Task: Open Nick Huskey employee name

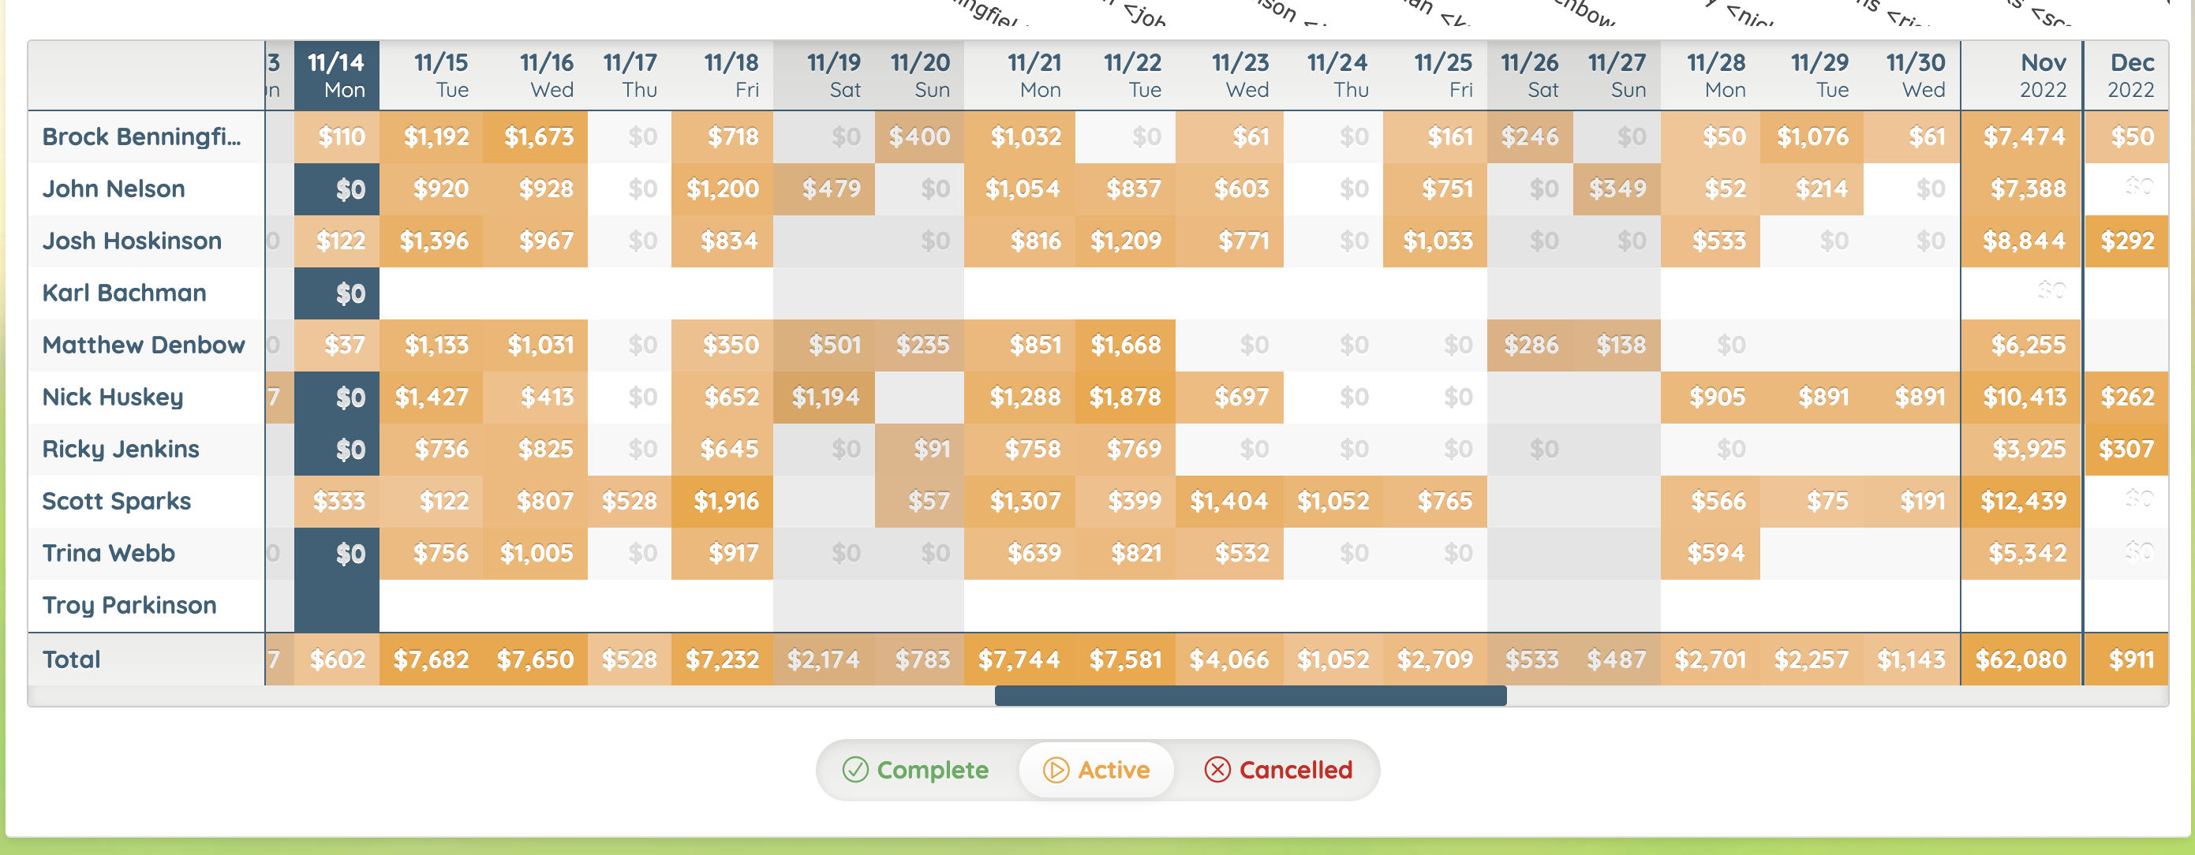Action: (113, 398)
